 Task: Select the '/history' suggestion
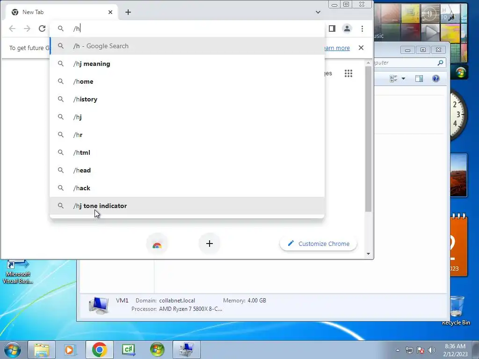point(187,99)
